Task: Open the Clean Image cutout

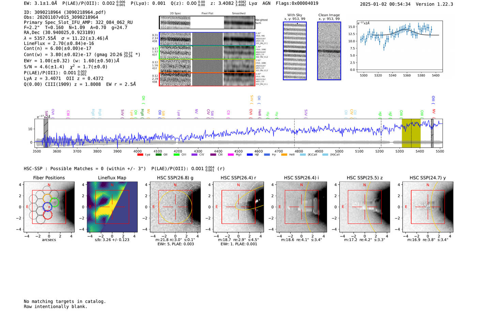Action: (329, 51)
